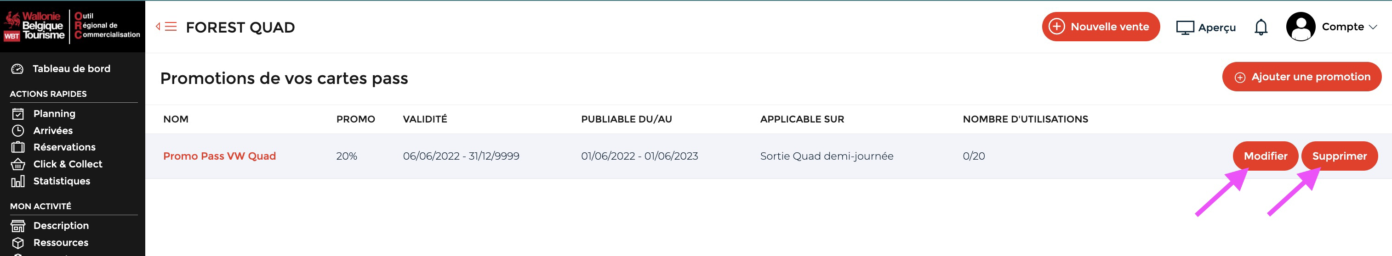Go to Description in the sidebar
The height and width of the screenshot is (256, 1392).
tap(61, 225)
